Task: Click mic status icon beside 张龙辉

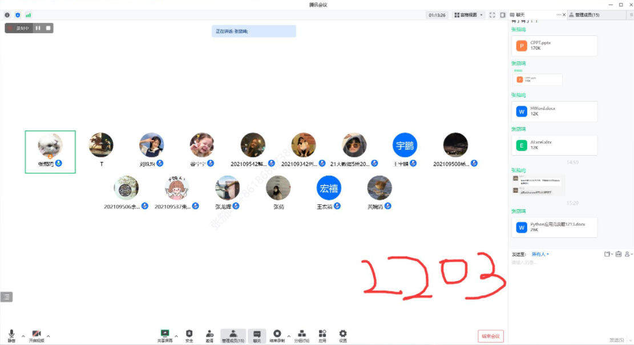Action: coord(236,206)
